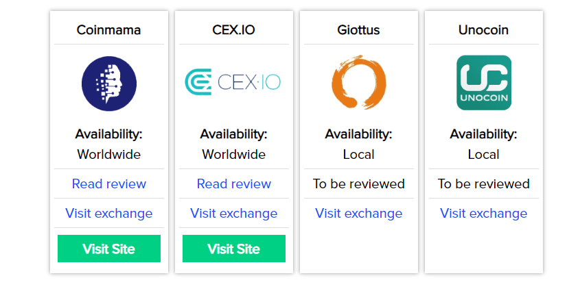Click the Unocoin card title
This screenshot has width=580, height=291.
[483, 30]
